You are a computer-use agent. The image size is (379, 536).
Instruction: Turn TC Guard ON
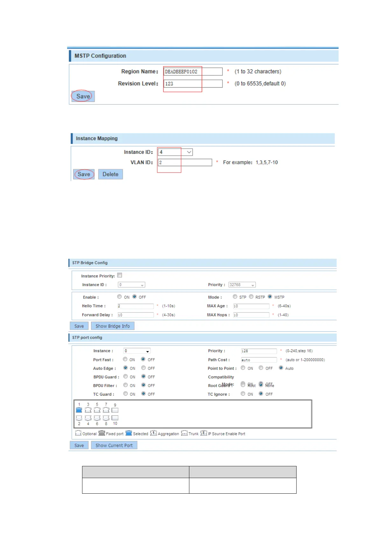[x=125, y=394]
